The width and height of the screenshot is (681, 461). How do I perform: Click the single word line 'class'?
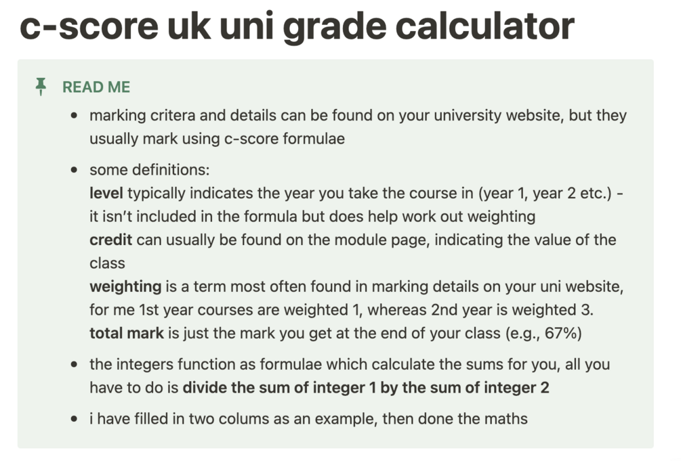(107, 263)
